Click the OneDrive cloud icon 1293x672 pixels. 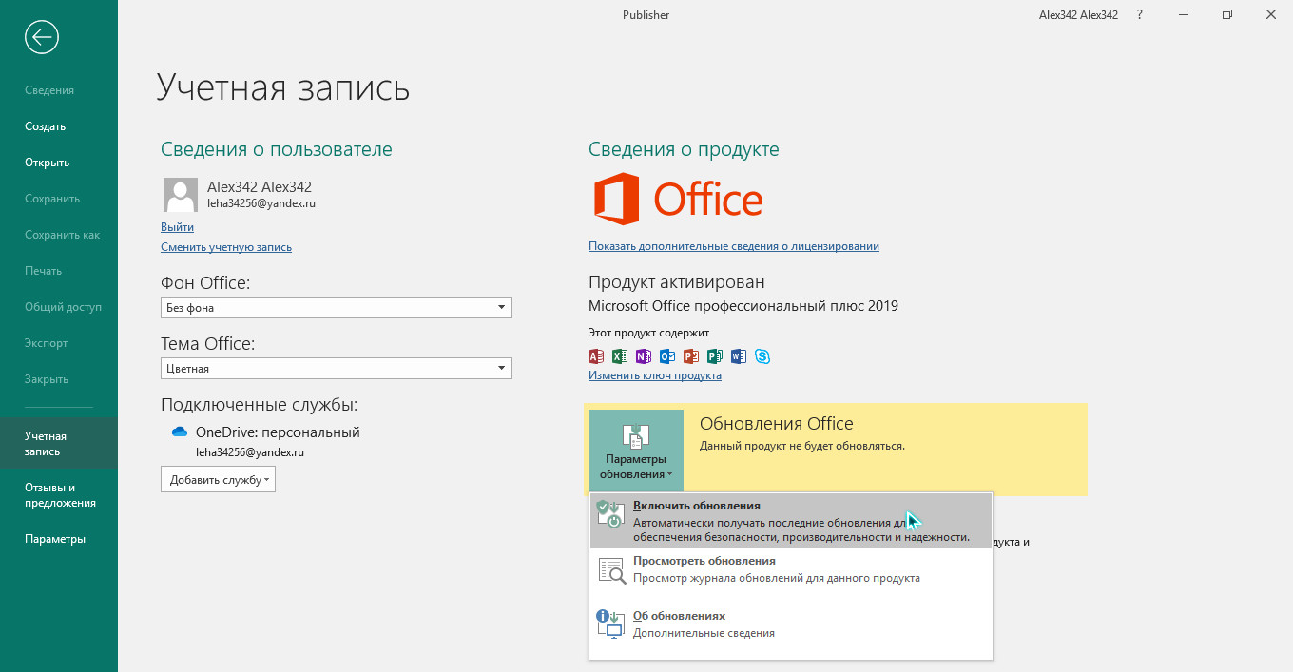[180, 432]
